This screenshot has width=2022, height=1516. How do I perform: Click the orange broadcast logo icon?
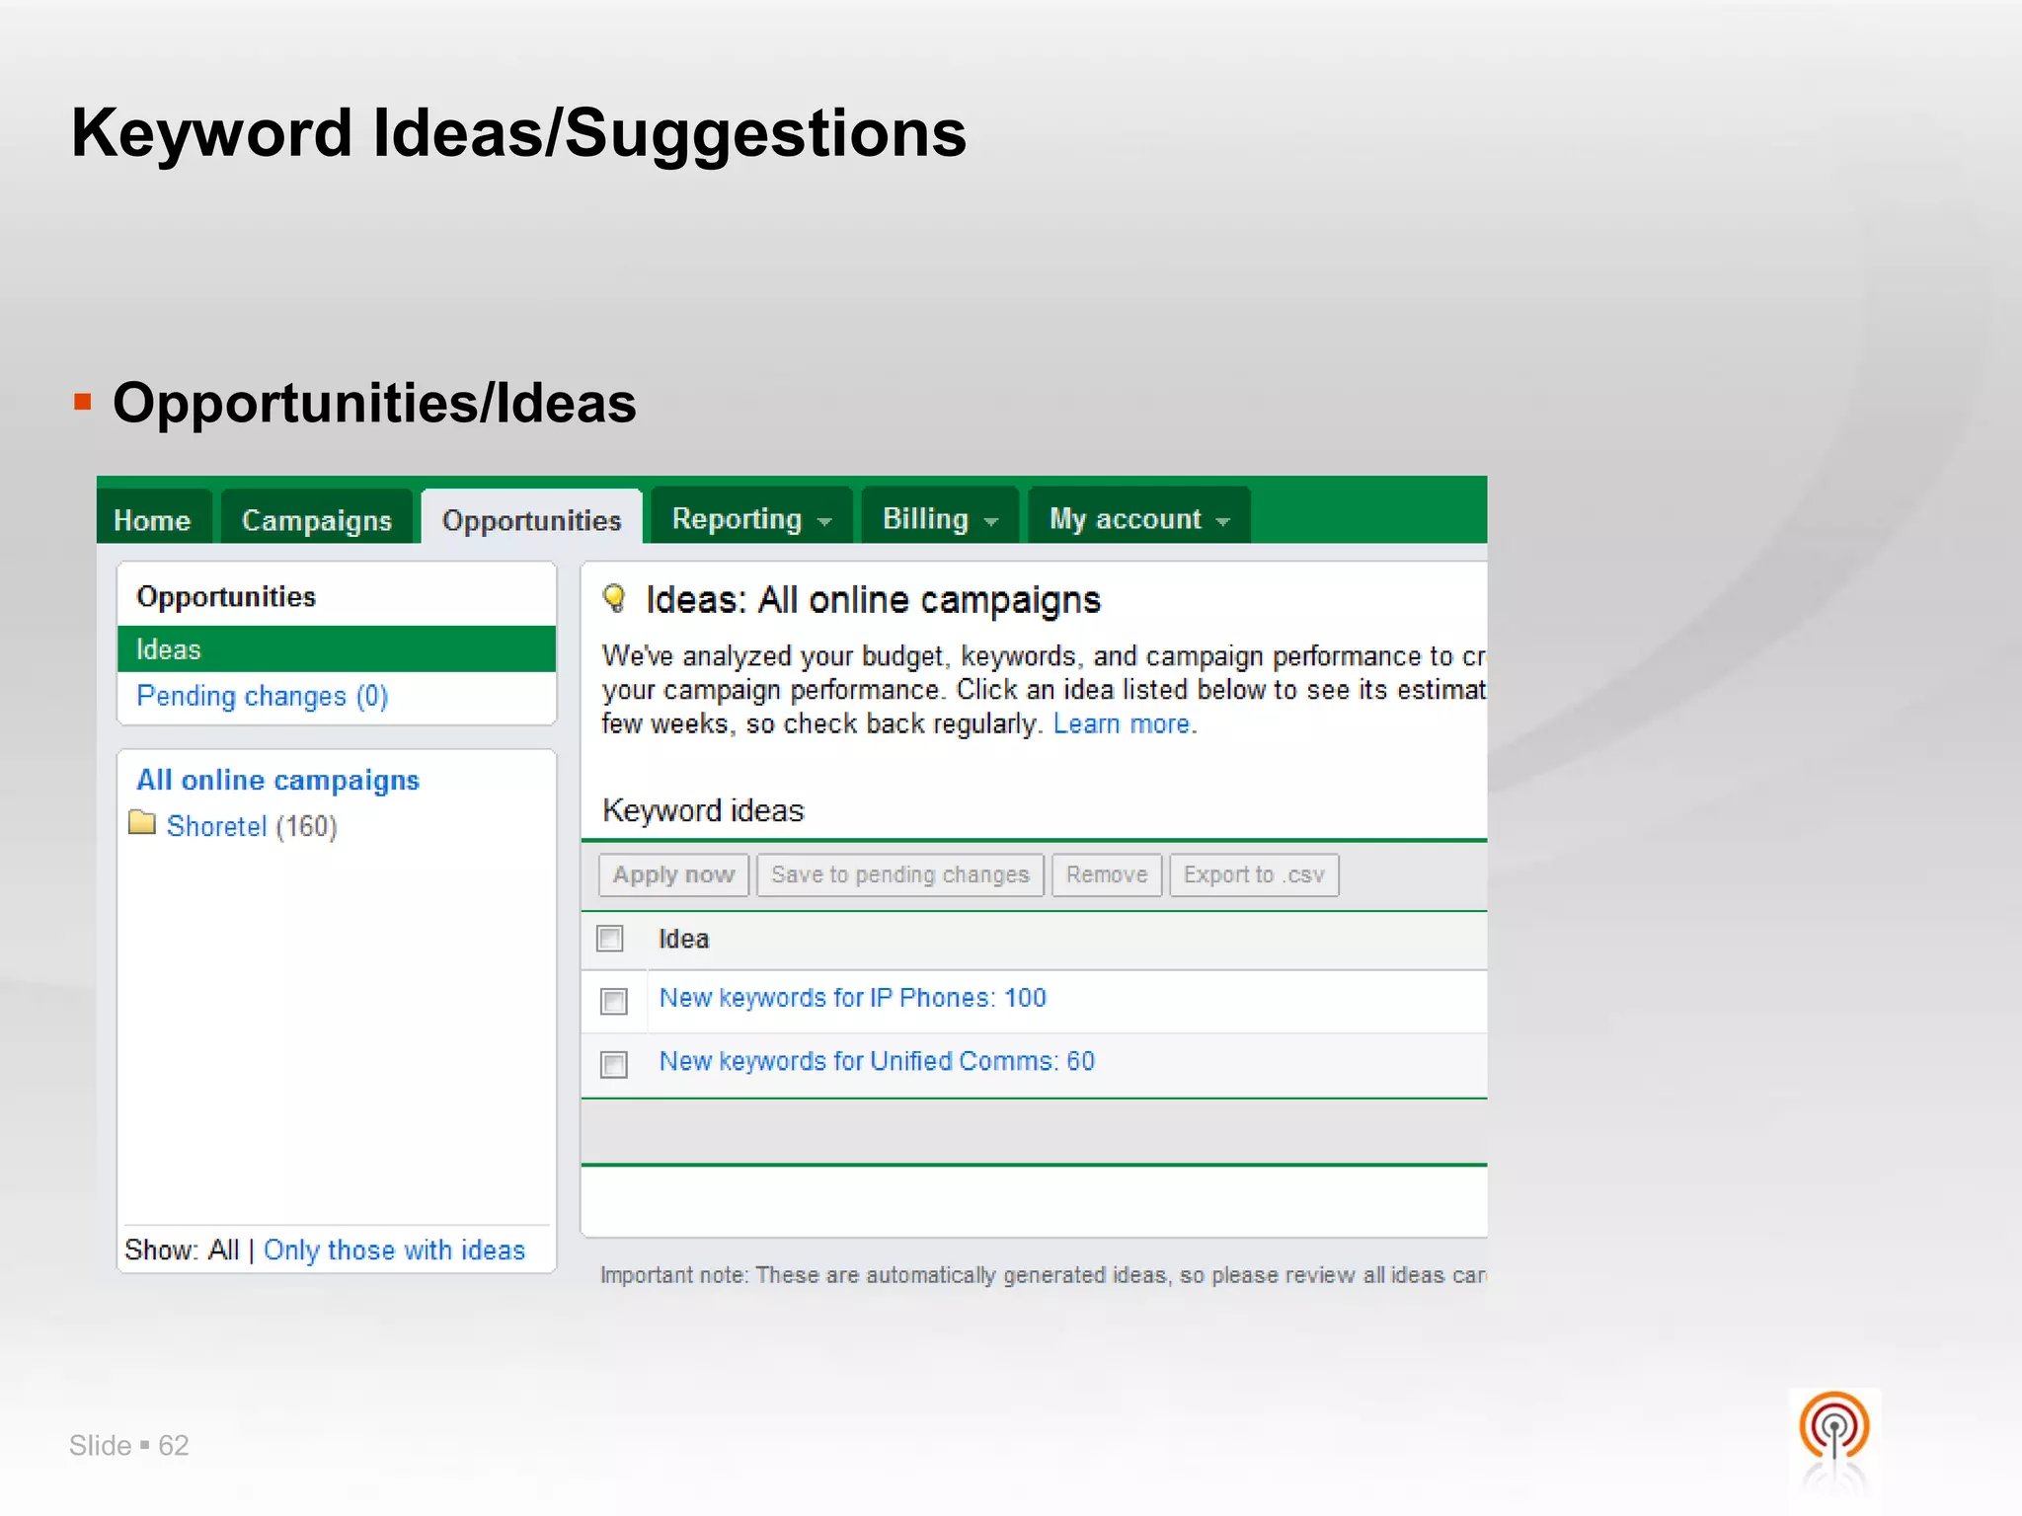coord(1833,1428)
